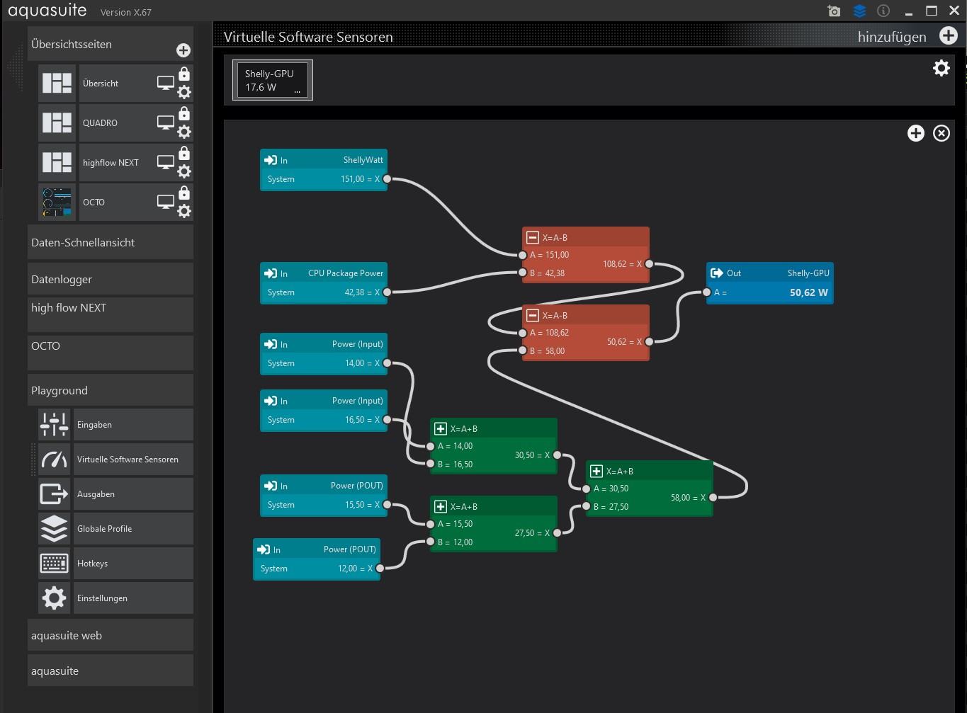Click the ShellyWatt node output X connector

click(x=387, y=179)
